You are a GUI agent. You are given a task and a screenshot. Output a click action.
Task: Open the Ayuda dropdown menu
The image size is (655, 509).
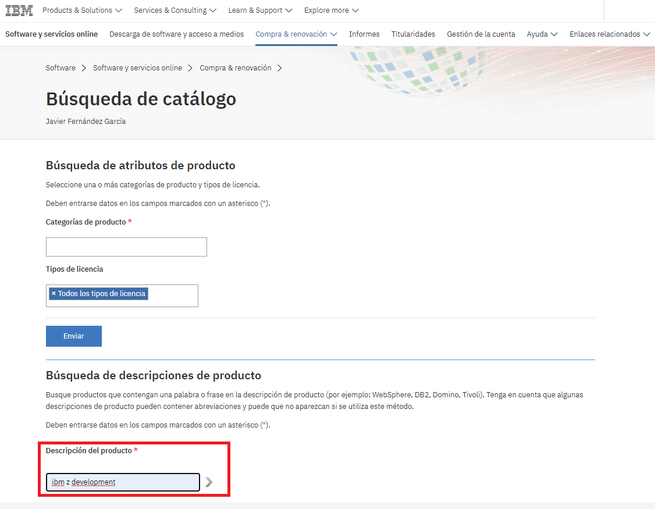click(x=542, y=34)
